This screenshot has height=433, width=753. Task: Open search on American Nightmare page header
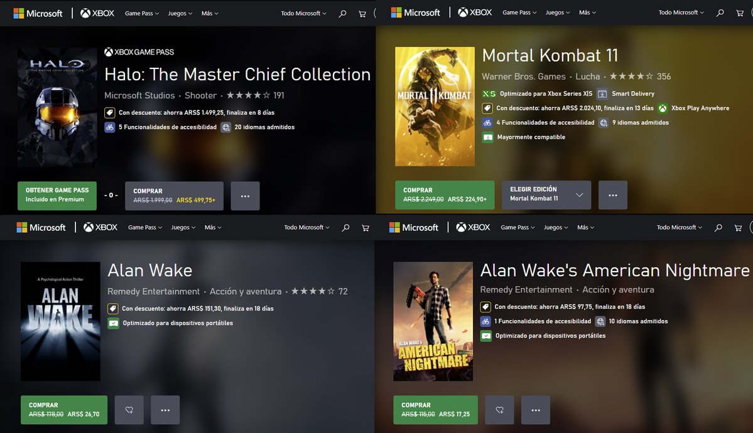coord(718,228)
